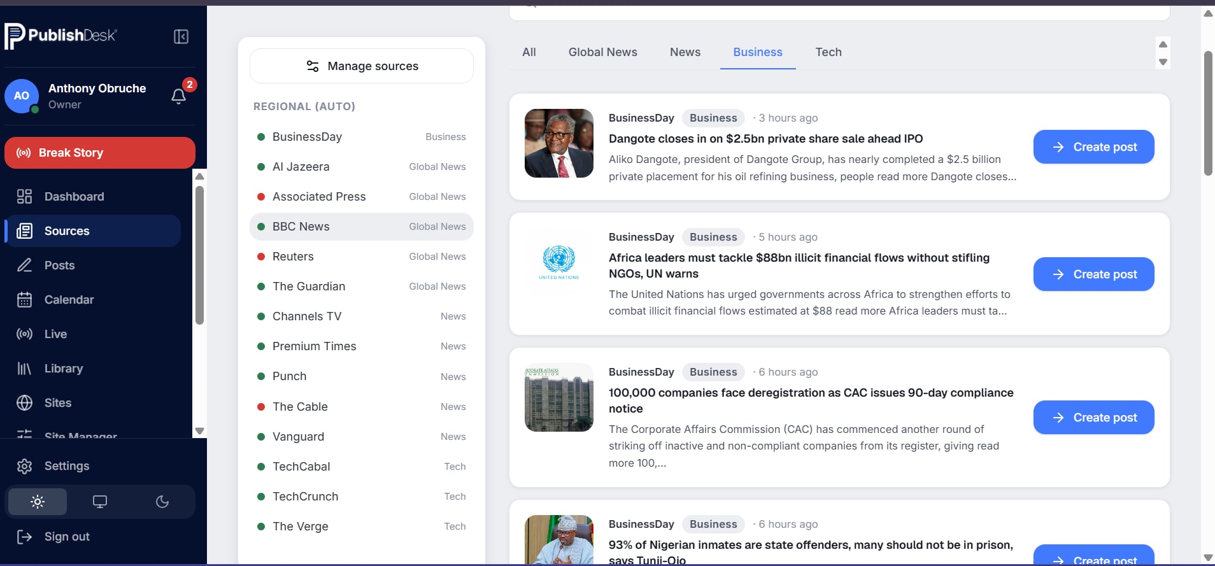Click the Sign out arrow icon

[24, 537]
